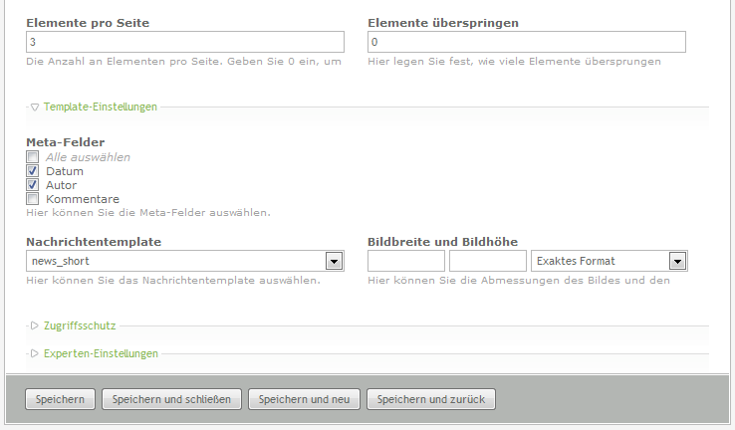
Task: Click the arrow button of Exaktes Format selector
Action: 678,261
